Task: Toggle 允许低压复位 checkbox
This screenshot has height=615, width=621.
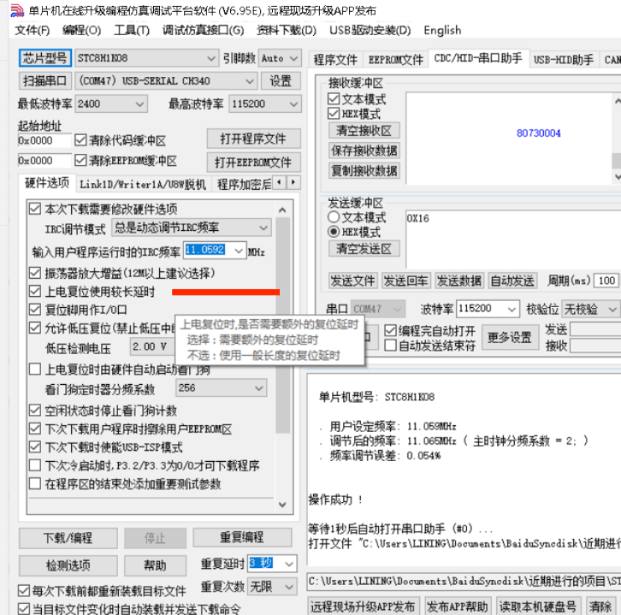Action: [x=35, y=328]
